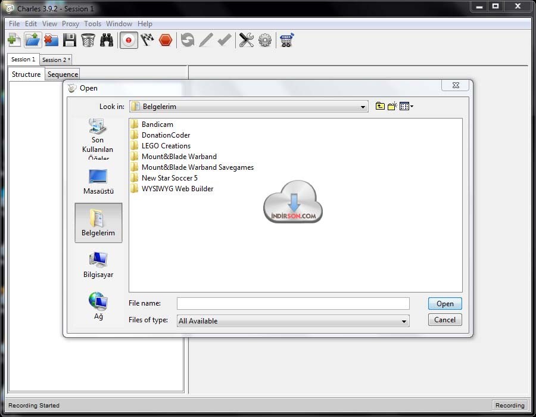This screenshot has width=536, height=417.
Task: Open Tools wrench and screwdriver icon
Action: coord(246,41)
